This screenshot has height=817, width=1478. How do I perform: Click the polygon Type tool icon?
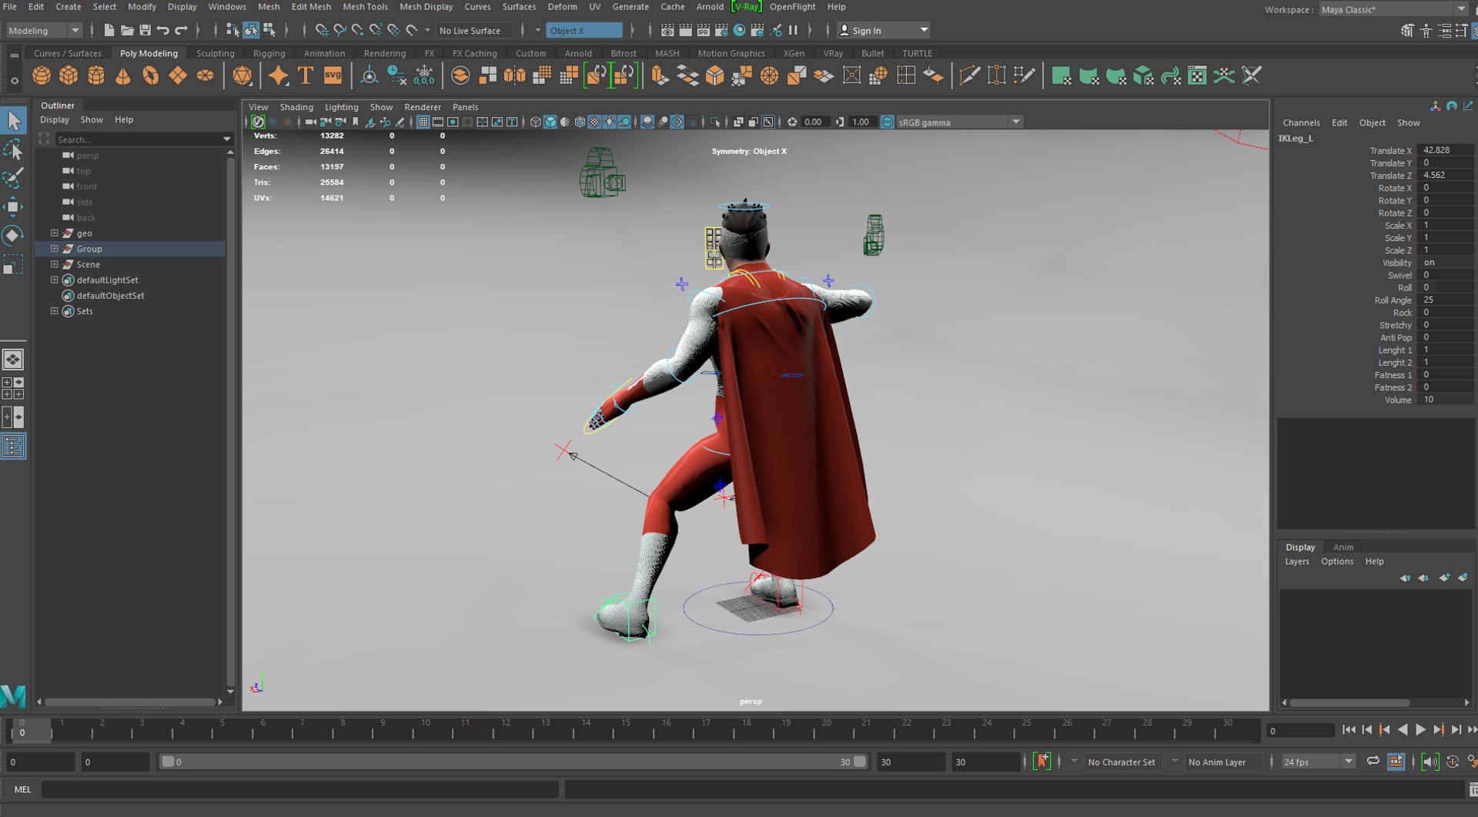pyautogui.click(x=306, y=76)
